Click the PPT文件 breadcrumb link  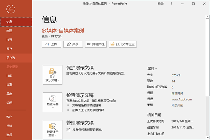tap(56, 36)
